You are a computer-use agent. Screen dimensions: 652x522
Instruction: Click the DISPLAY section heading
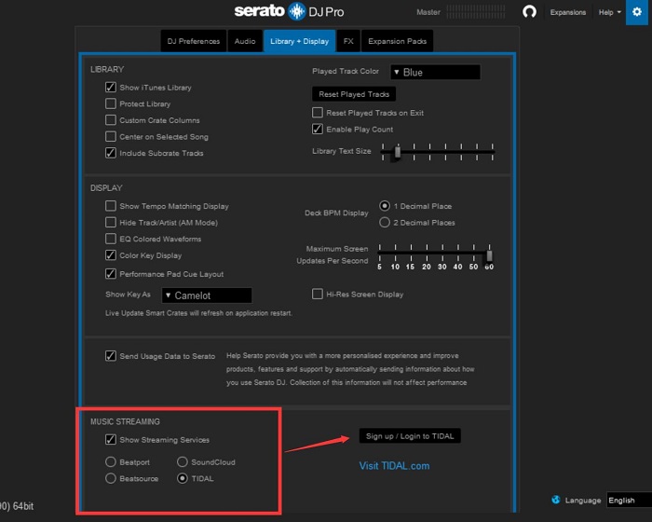pyautogui.click(x=106, y=187)
